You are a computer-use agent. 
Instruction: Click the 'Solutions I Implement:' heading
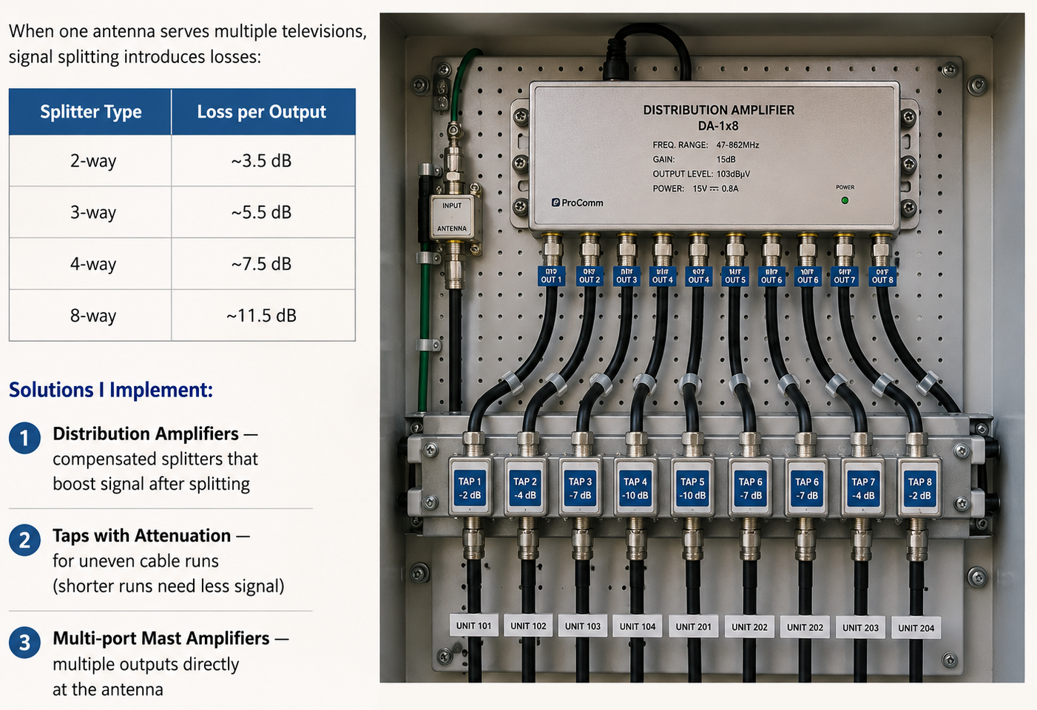click(x=111, y=390)
